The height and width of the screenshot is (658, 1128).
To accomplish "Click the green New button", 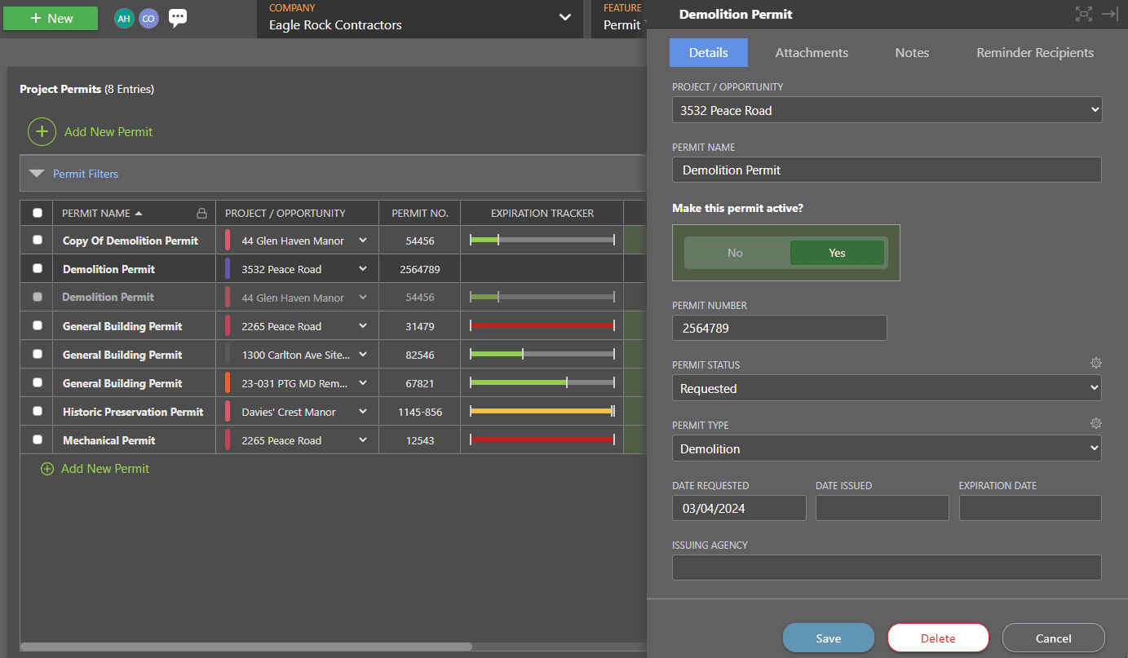I will [50, 18].
